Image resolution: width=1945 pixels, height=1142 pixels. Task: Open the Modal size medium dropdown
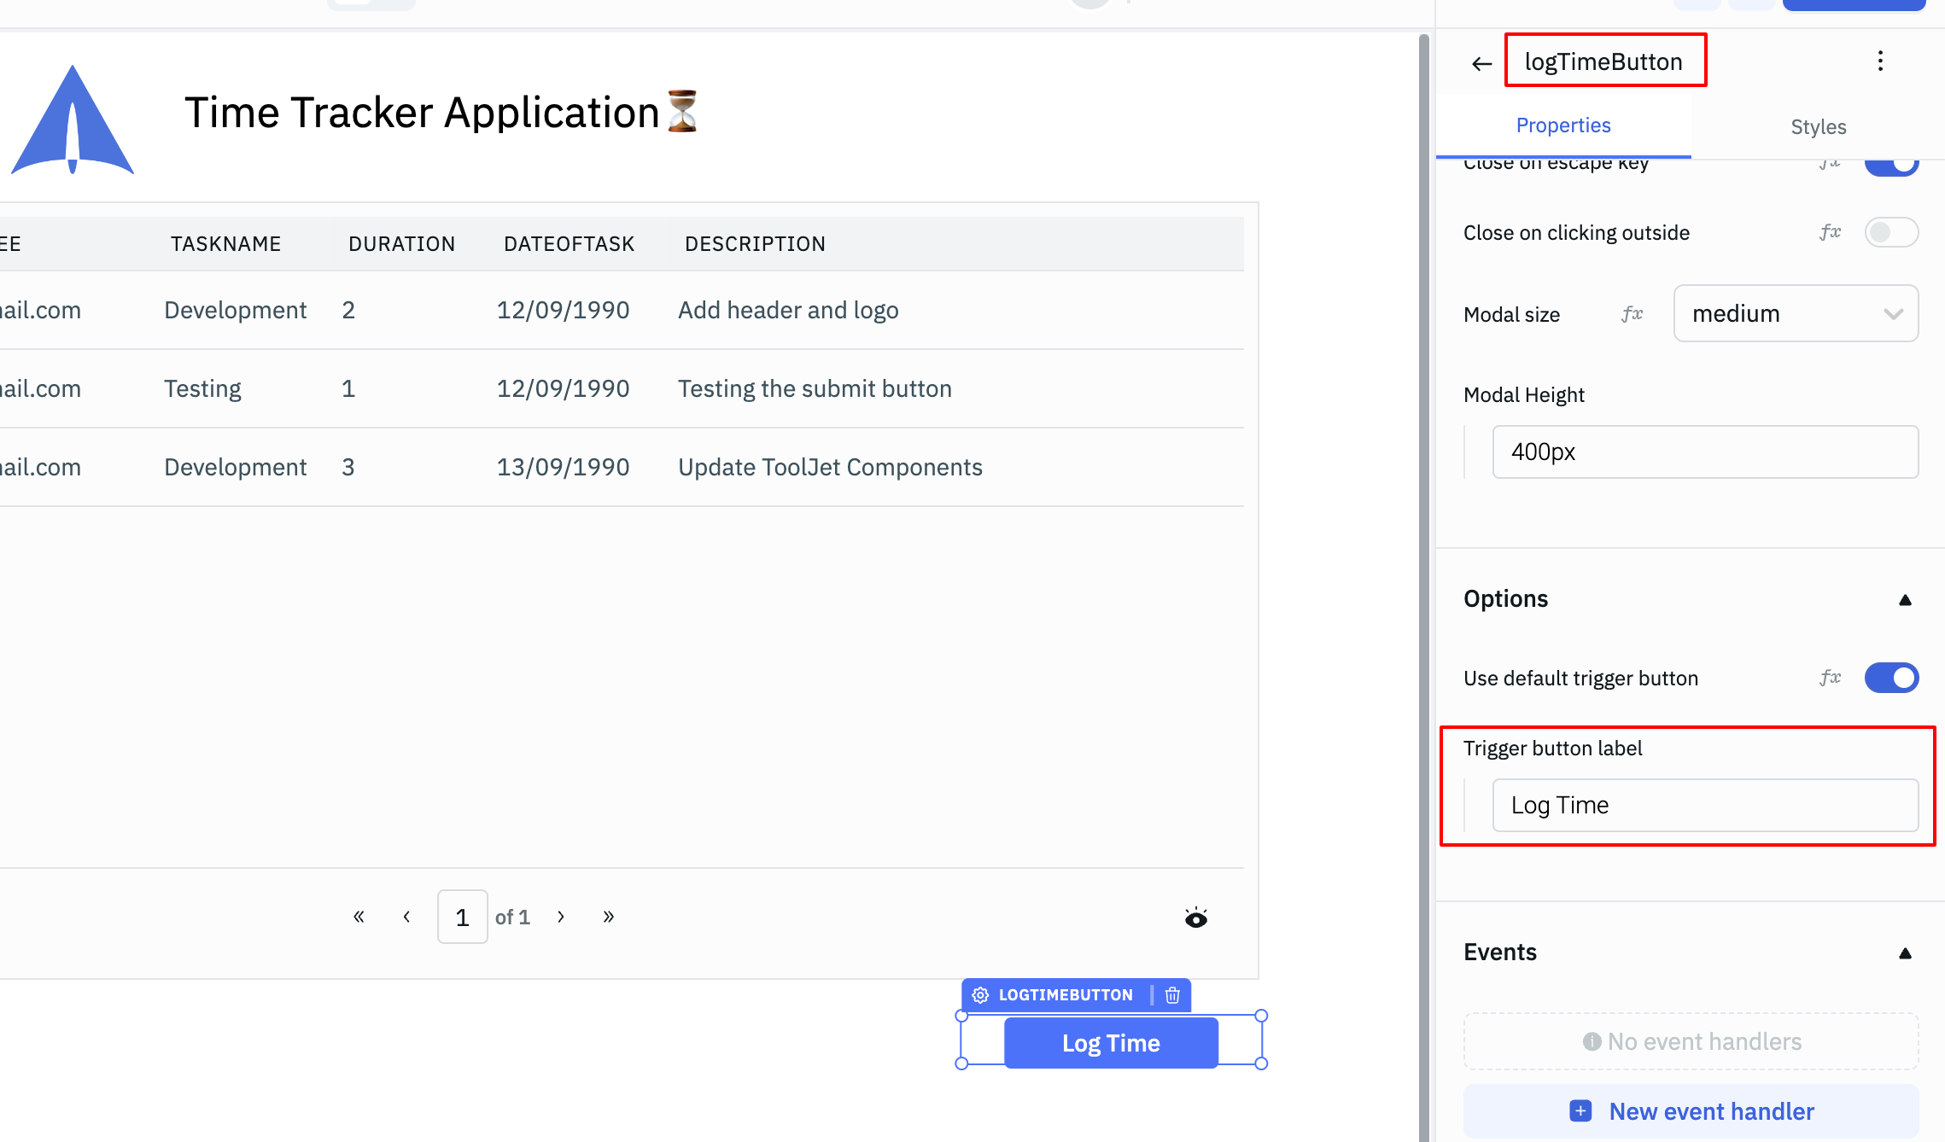pyautogui.click(x=1796, y=314)
